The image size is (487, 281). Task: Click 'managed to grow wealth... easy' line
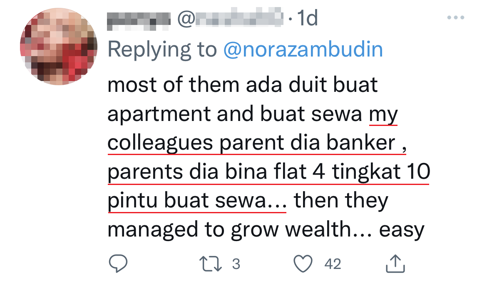[x=266, y=230]
